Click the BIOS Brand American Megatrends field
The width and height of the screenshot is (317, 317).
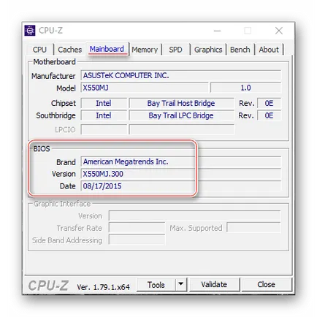point(181,161)
